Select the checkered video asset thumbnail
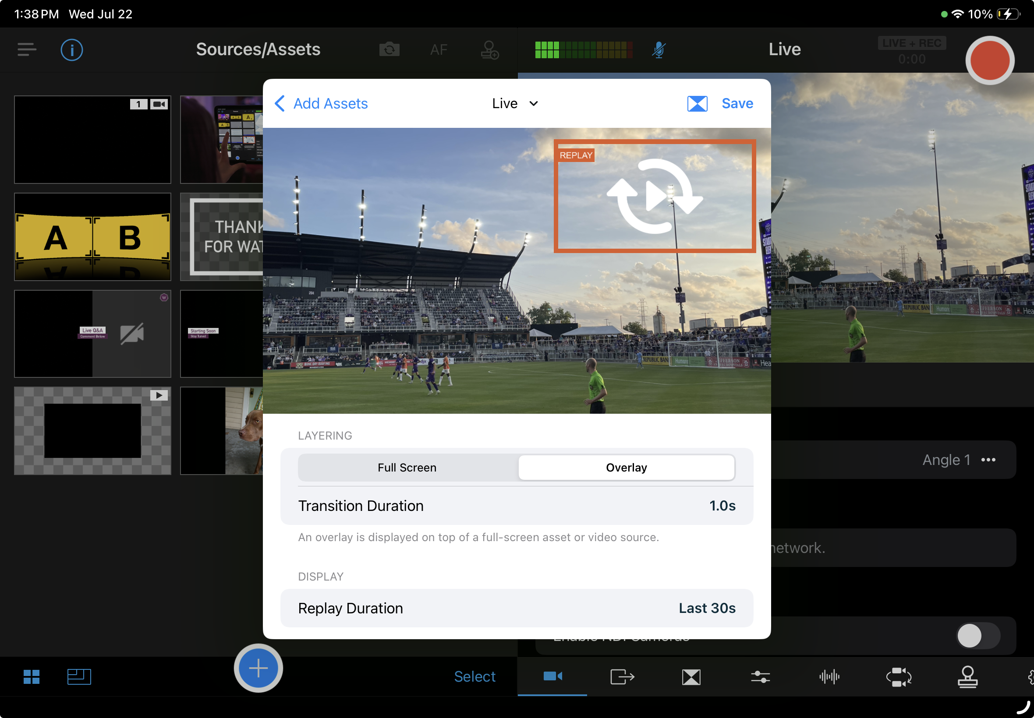This screenshot has height=718, width=1034. pos(93,431)
